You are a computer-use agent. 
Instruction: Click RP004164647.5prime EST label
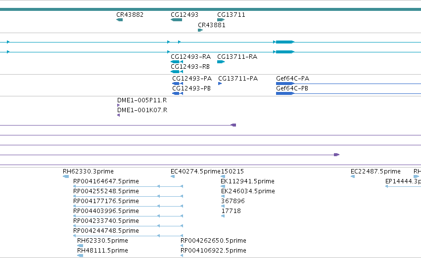tap(106, 181)
